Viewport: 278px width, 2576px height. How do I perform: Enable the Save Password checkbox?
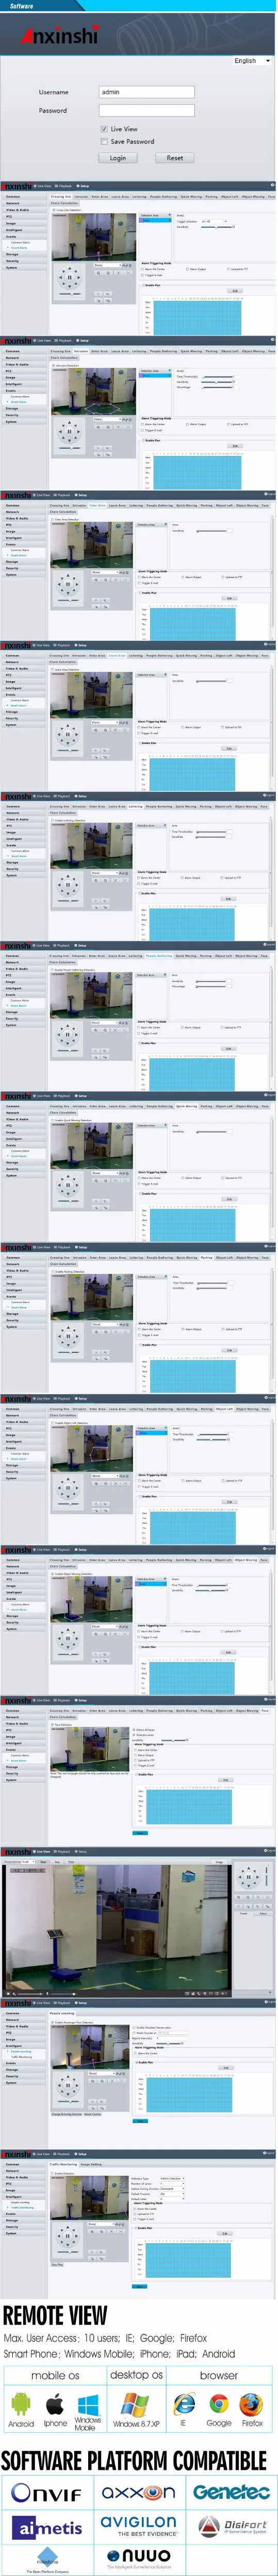tap(104, 141)
